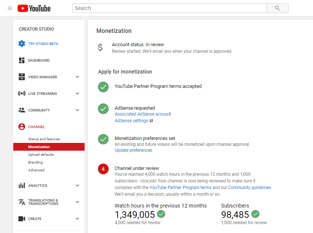Click '4,000 needed for review' text

[x=137, y=223]
